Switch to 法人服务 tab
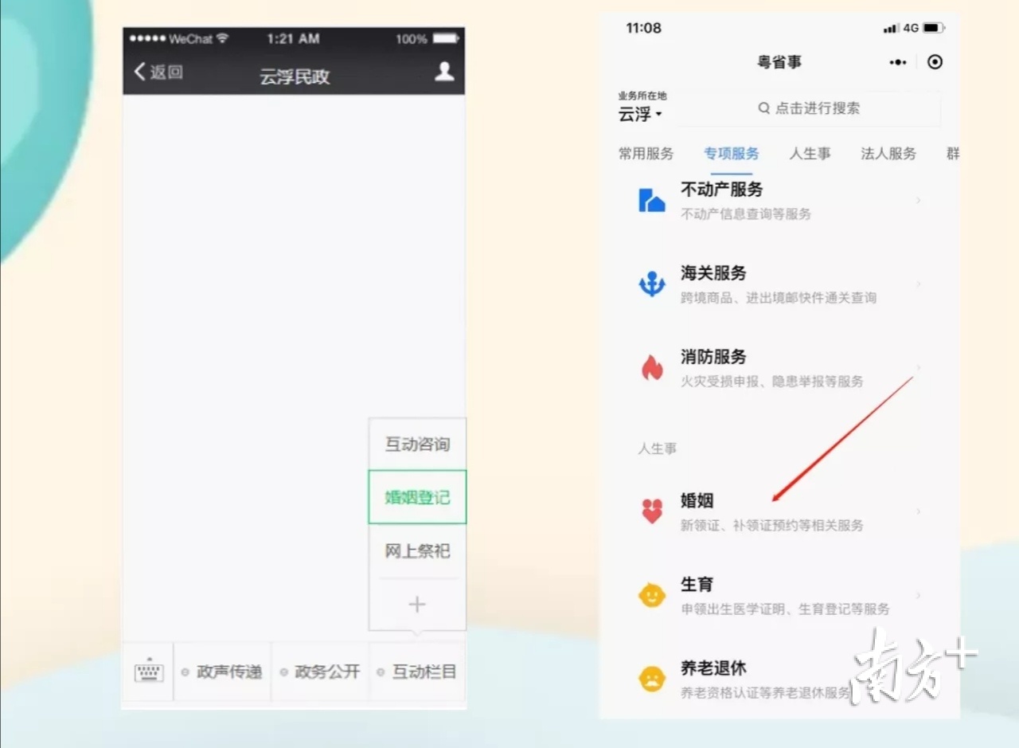Viewport: 1019px width, 748px height. pyautogui.click(x=888, y=154)
